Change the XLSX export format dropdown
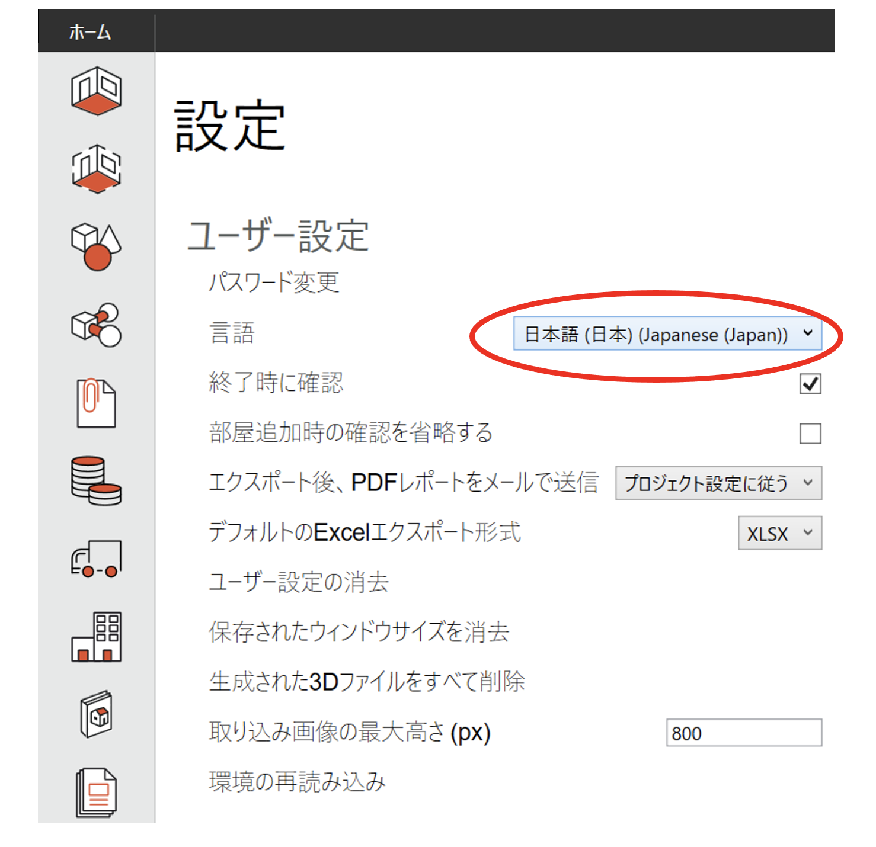This screenshot has height=847, width=876. click(779, 533)
